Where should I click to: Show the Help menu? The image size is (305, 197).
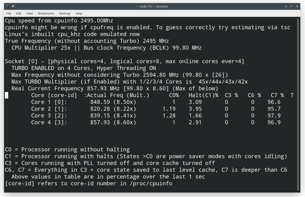[x=79, y=13]
